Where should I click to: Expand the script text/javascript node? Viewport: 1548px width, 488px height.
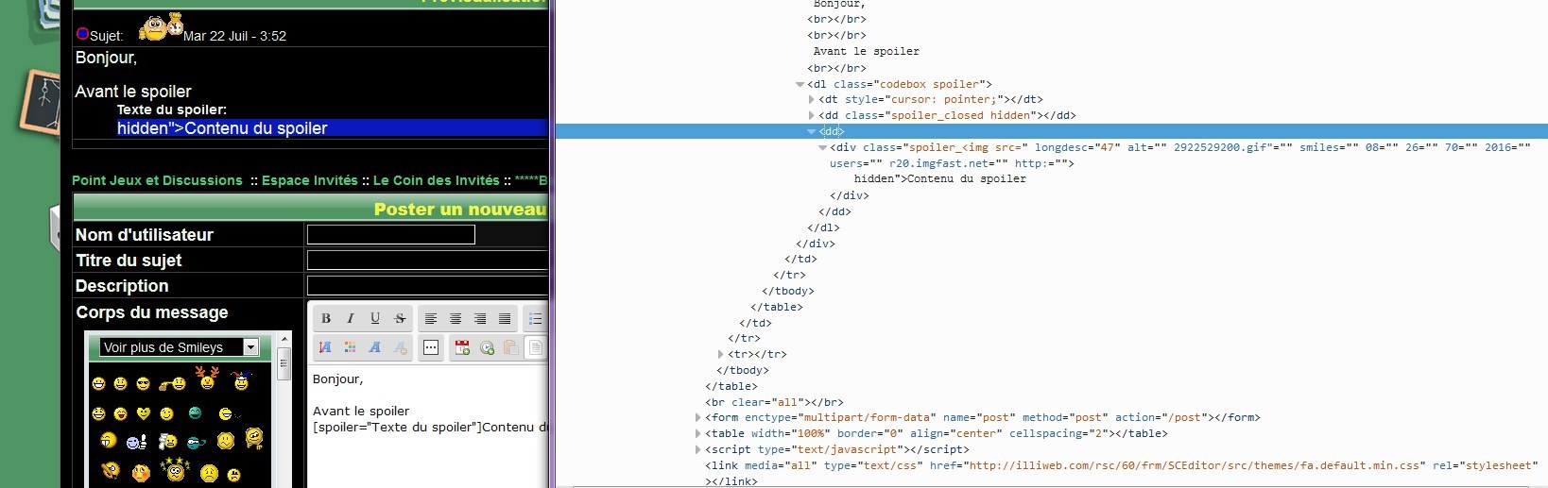tap(698, 449)
